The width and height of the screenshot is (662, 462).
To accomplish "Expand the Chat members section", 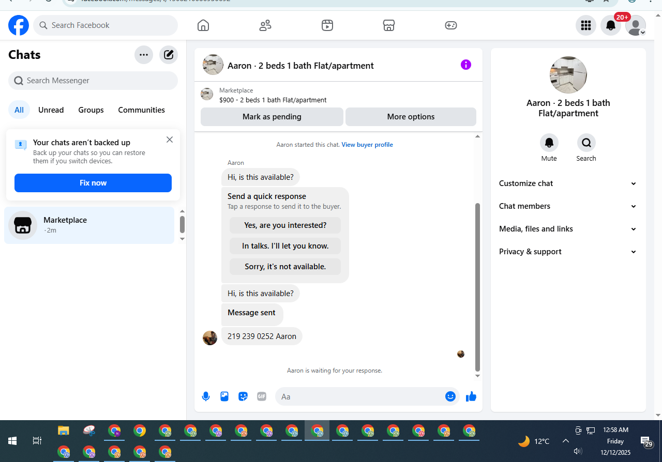I will (x=568, y=206).
